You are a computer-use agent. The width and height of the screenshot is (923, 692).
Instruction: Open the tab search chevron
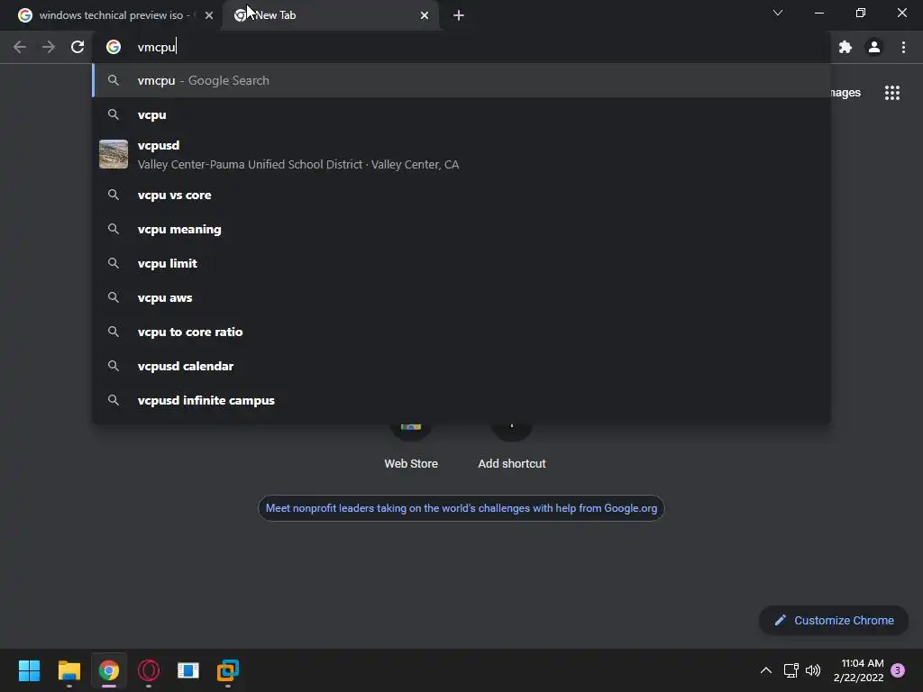point(778,13)
